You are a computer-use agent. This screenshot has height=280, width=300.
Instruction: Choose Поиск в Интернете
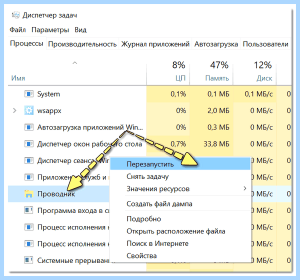(180, 243)
